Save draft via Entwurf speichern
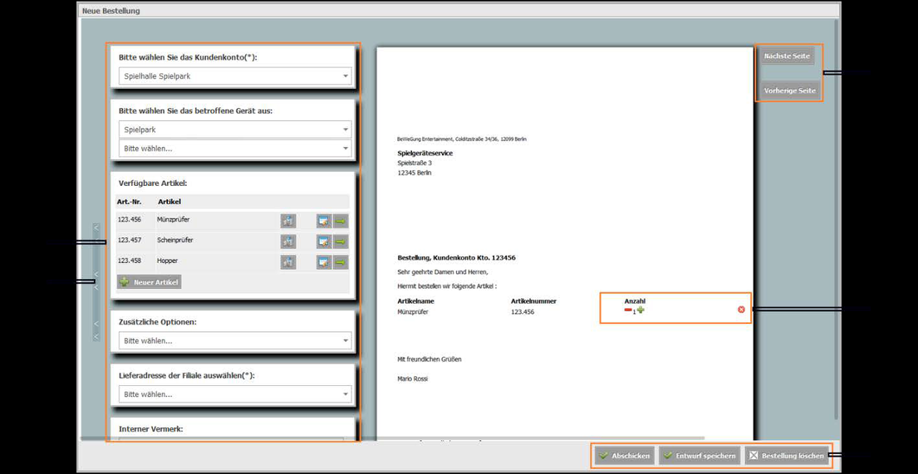This screenshot has height=474, width=918. [x=700, y=455]
